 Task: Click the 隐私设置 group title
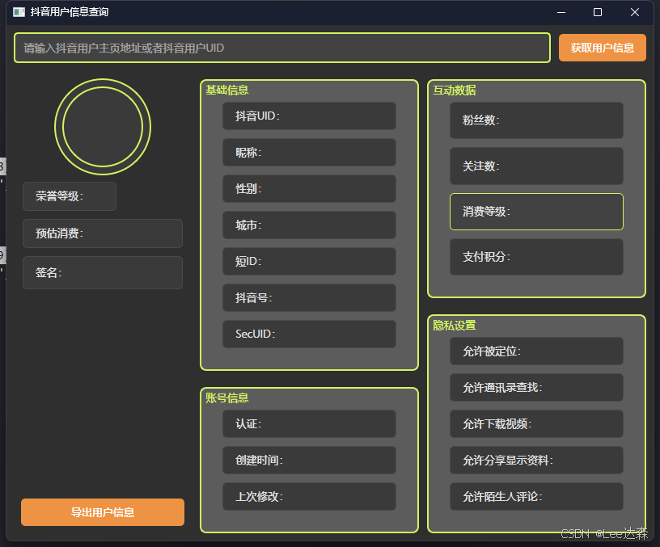coord(455,326)
